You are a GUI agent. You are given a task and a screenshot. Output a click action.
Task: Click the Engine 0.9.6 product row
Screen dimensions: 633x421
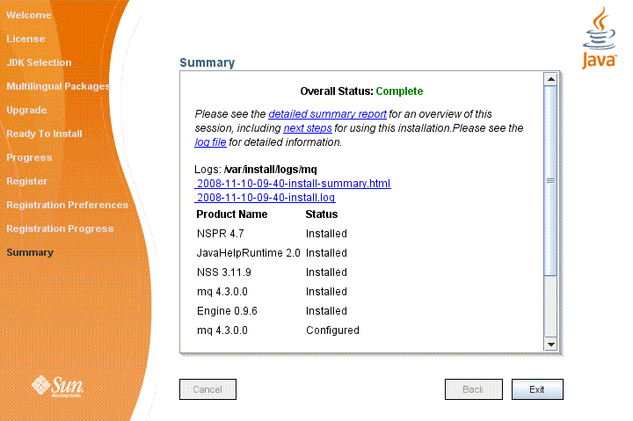coord(272,311)
